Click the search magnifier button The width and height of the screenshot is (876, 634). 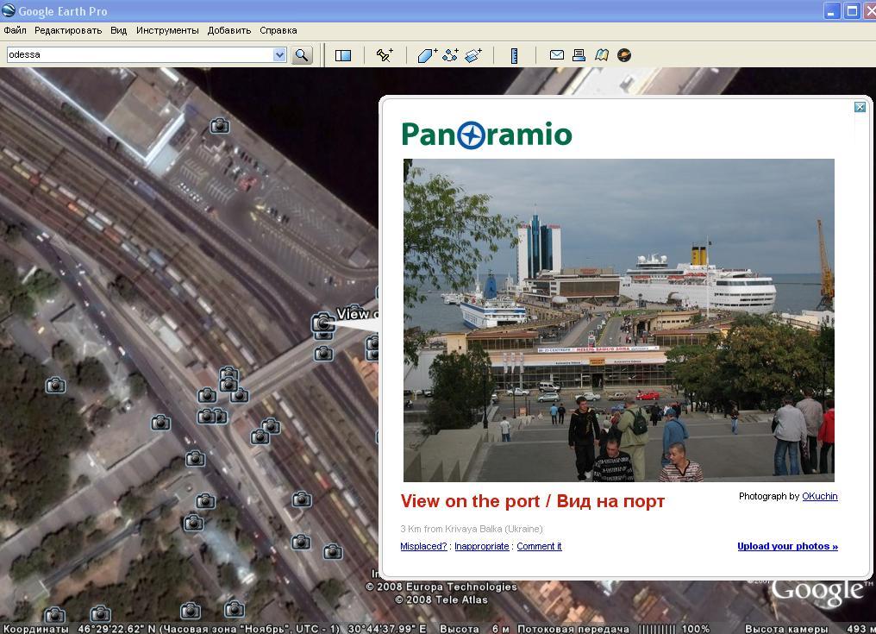[x=302, y=55]
